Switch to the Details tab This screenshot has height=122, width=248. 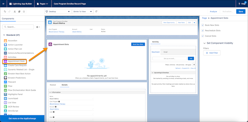coord(65,85)
